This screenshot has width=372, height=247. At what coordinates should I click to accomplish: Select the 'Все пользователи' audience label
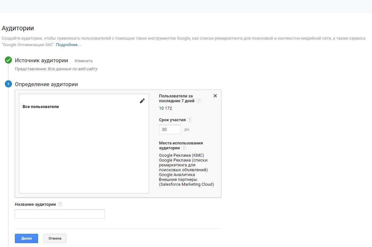tap(41, 107)
